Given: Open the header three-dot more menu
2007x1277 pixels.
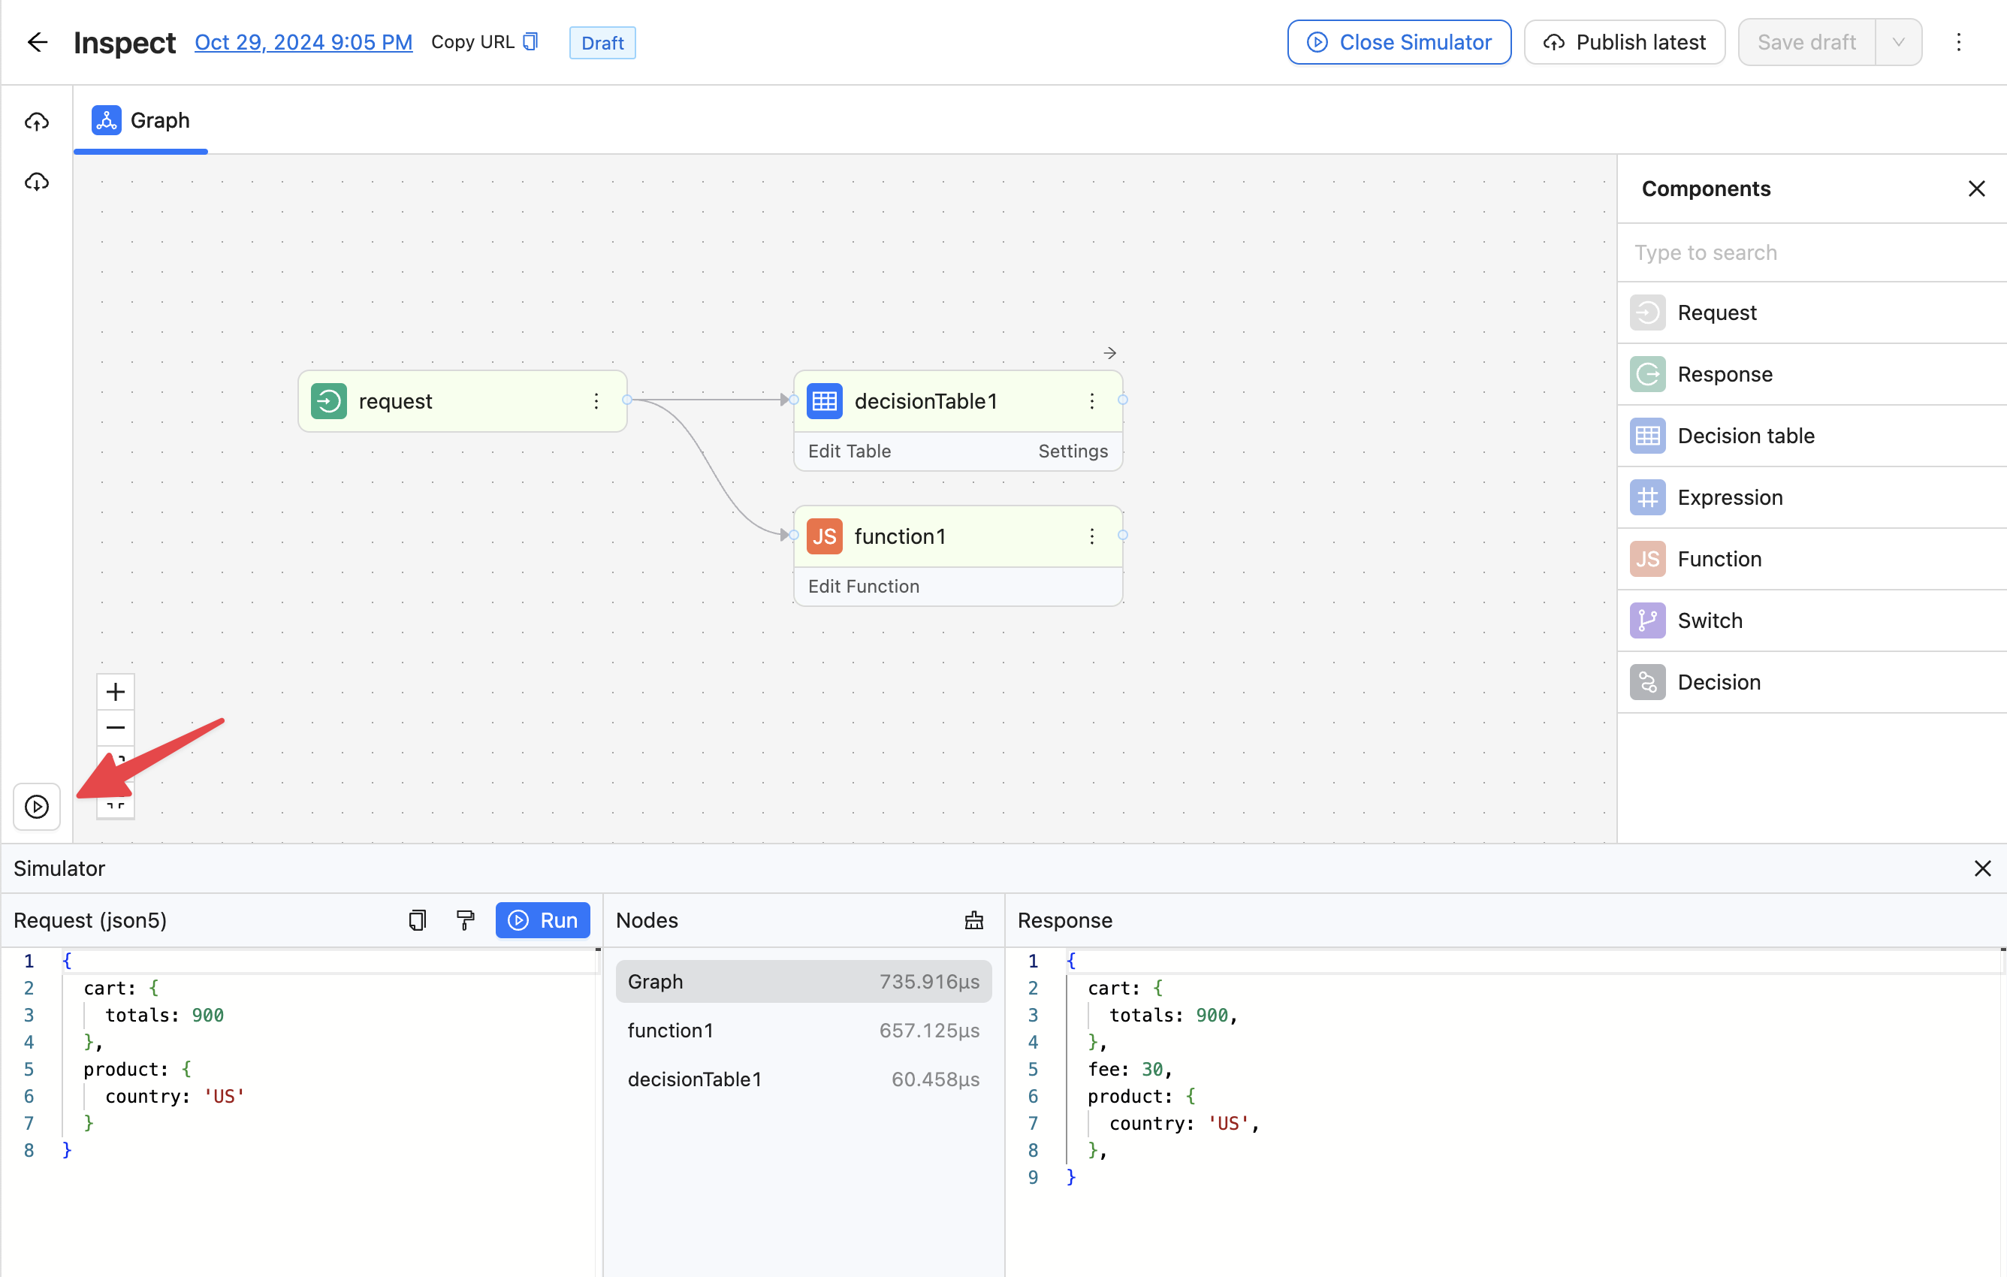Looking at the screenshot, I should point(1959,43).
